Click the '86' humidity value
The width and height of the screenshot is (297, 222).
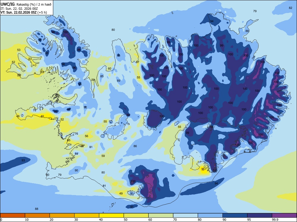pyautogui.click(x=135, y=146)
